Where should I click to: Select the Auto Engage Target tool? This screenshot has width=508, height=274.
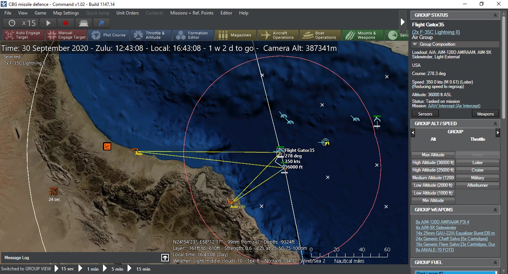click(x=24, y=35)
